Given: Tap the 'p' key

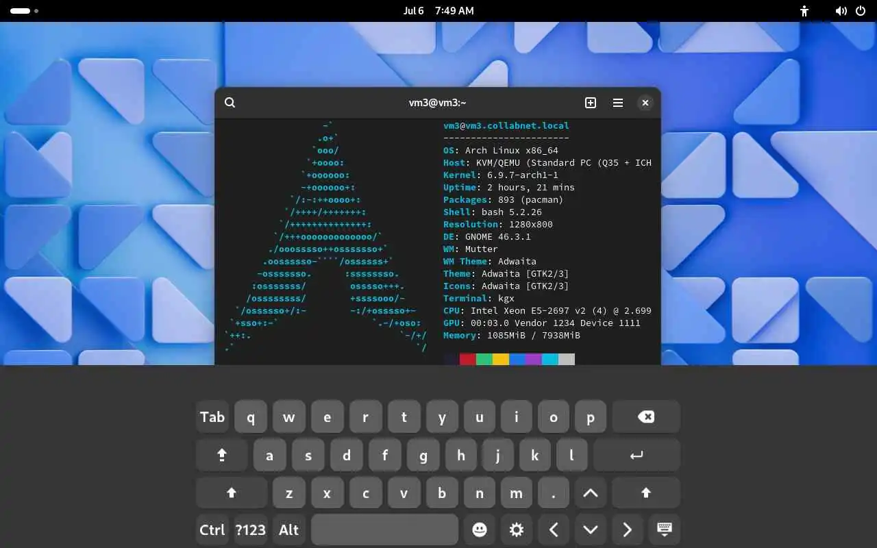Looking at the screenshot, I should tap(591, 416).
